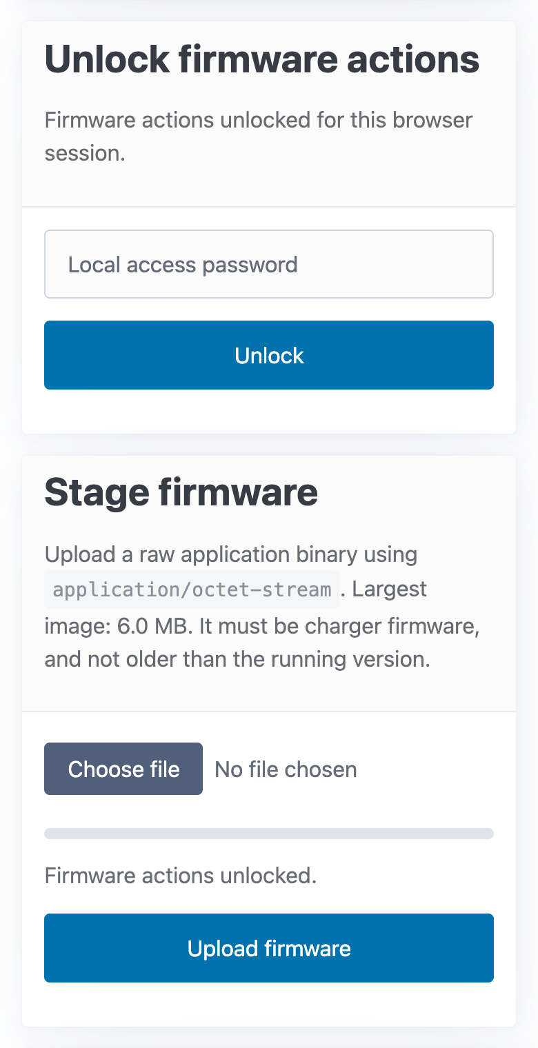
Task: Click the Local access password field
Action: point(269,264)
